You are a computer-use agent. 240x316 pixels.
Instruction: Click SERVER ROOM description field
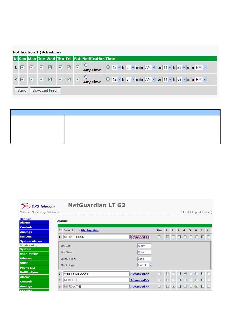[97, 237]
